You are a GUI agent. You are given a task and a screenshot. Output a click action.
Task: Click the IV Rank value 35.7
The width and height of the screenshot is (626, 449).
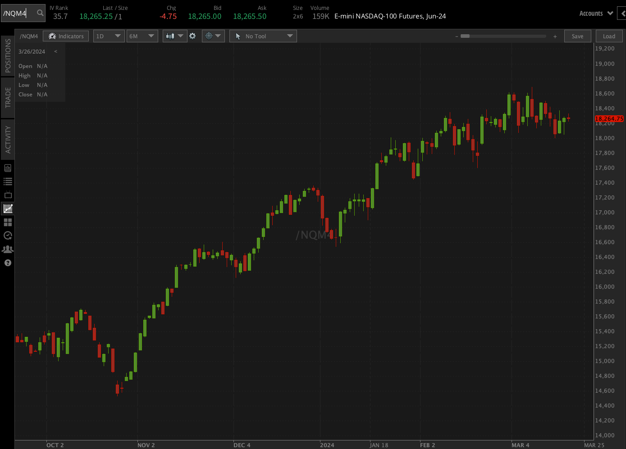click(60, 16)
